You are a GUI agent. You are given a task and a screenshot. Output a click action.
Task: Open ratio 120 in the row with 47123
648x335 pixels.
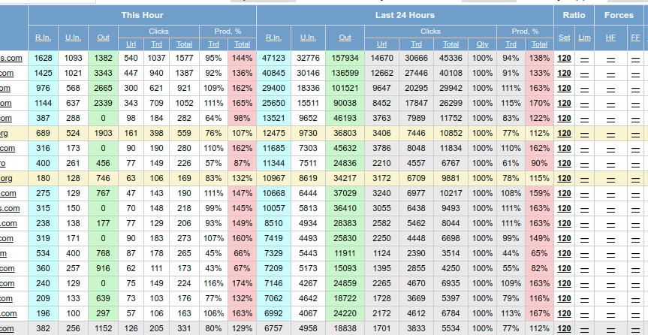[x=564, y=59]
